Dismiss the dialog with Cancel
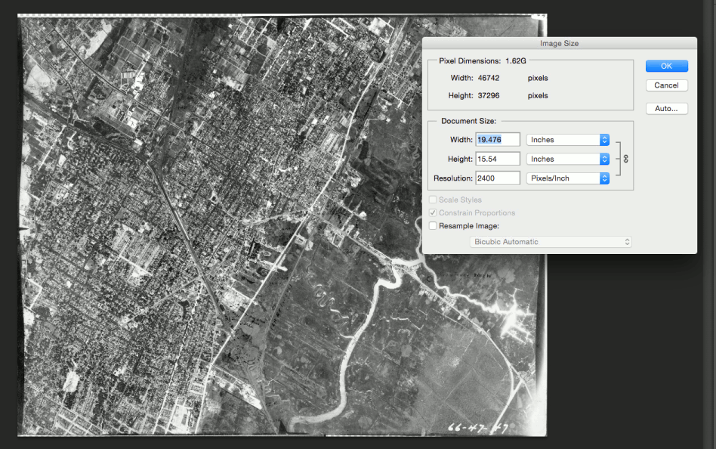Viewport: 716px width, 449px height. pyautogui.click(x=666, y=85)
